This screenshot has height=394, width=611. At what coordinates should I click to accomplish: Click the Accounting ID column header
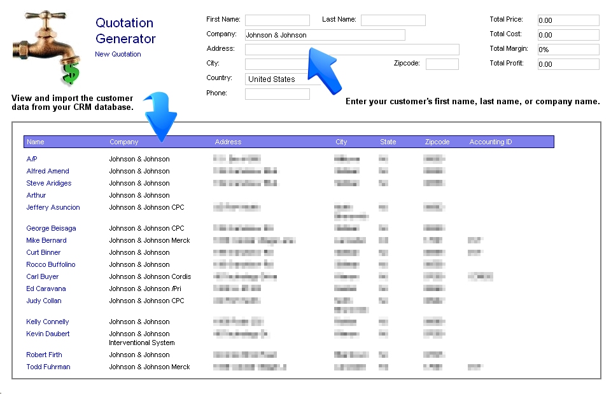(491, 142)
